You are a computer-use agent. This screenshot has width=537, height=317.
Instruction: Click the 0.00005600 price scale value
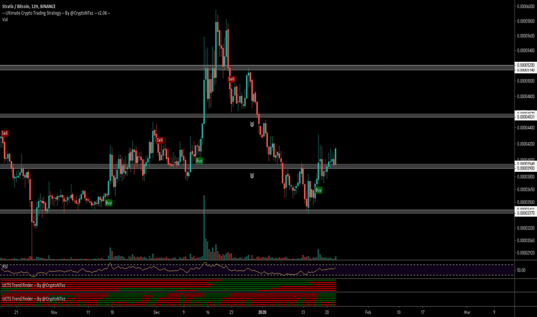525,36
